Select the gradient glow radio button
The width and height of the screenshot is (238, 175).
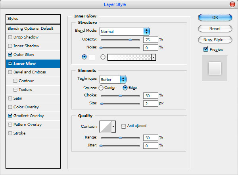pyautogui.click(x=103, y=57)
